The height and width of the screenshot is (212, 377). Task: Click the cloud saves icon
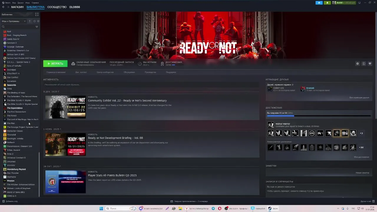pos(73,64)
